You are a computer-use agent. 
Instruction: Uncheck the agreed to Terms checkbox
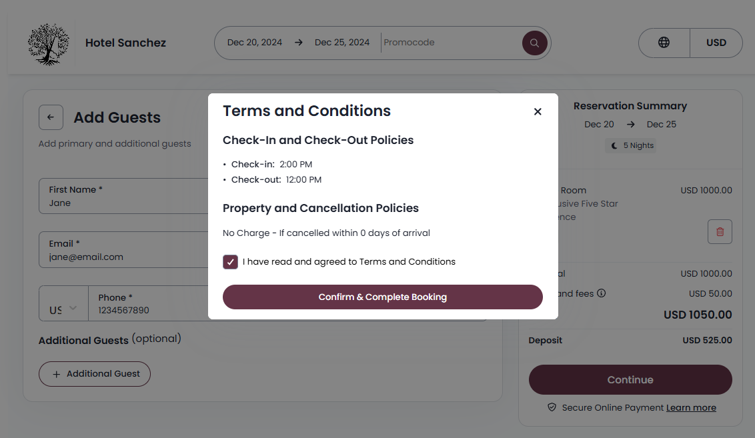[231, 262]
